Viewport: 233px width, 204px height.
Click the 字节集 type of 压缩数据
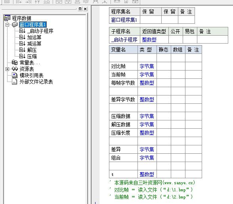pos(147,116)
